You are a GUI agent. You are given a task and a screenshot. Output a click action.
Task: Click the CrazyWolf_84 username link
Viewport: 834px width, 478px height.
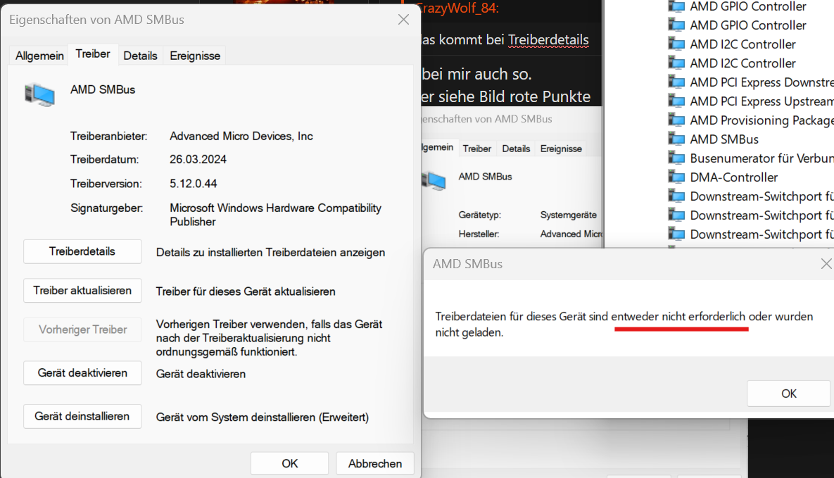pos(458,8)
